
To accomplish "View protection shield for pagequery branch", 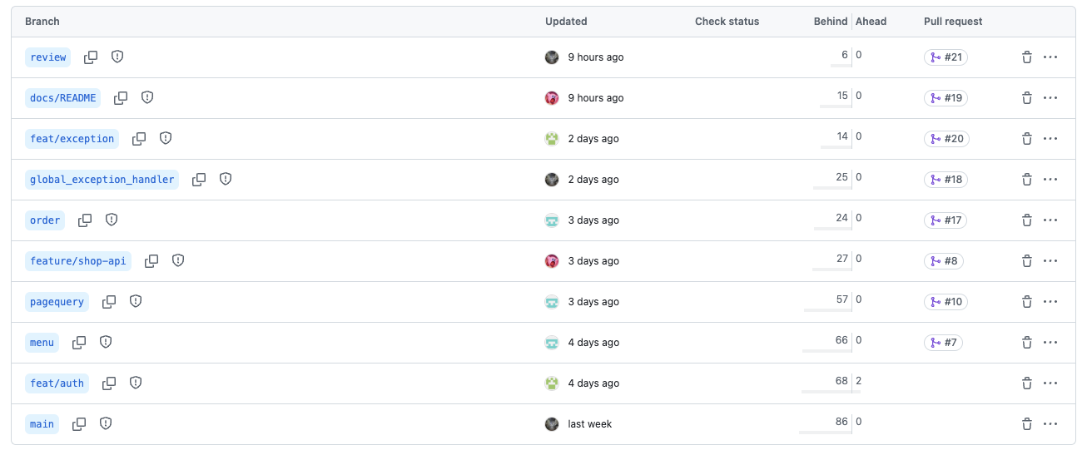I will [x=136, y=301].
